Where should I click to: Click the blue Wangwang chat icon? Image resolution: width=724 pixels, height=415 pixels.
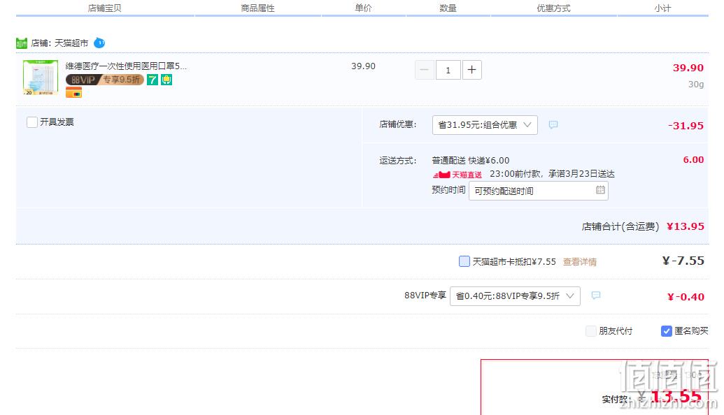pyautogui.click(x=99, y=43)
